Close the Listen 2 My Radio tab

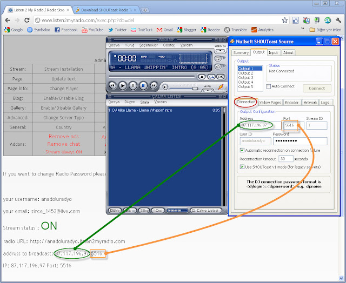68,10
